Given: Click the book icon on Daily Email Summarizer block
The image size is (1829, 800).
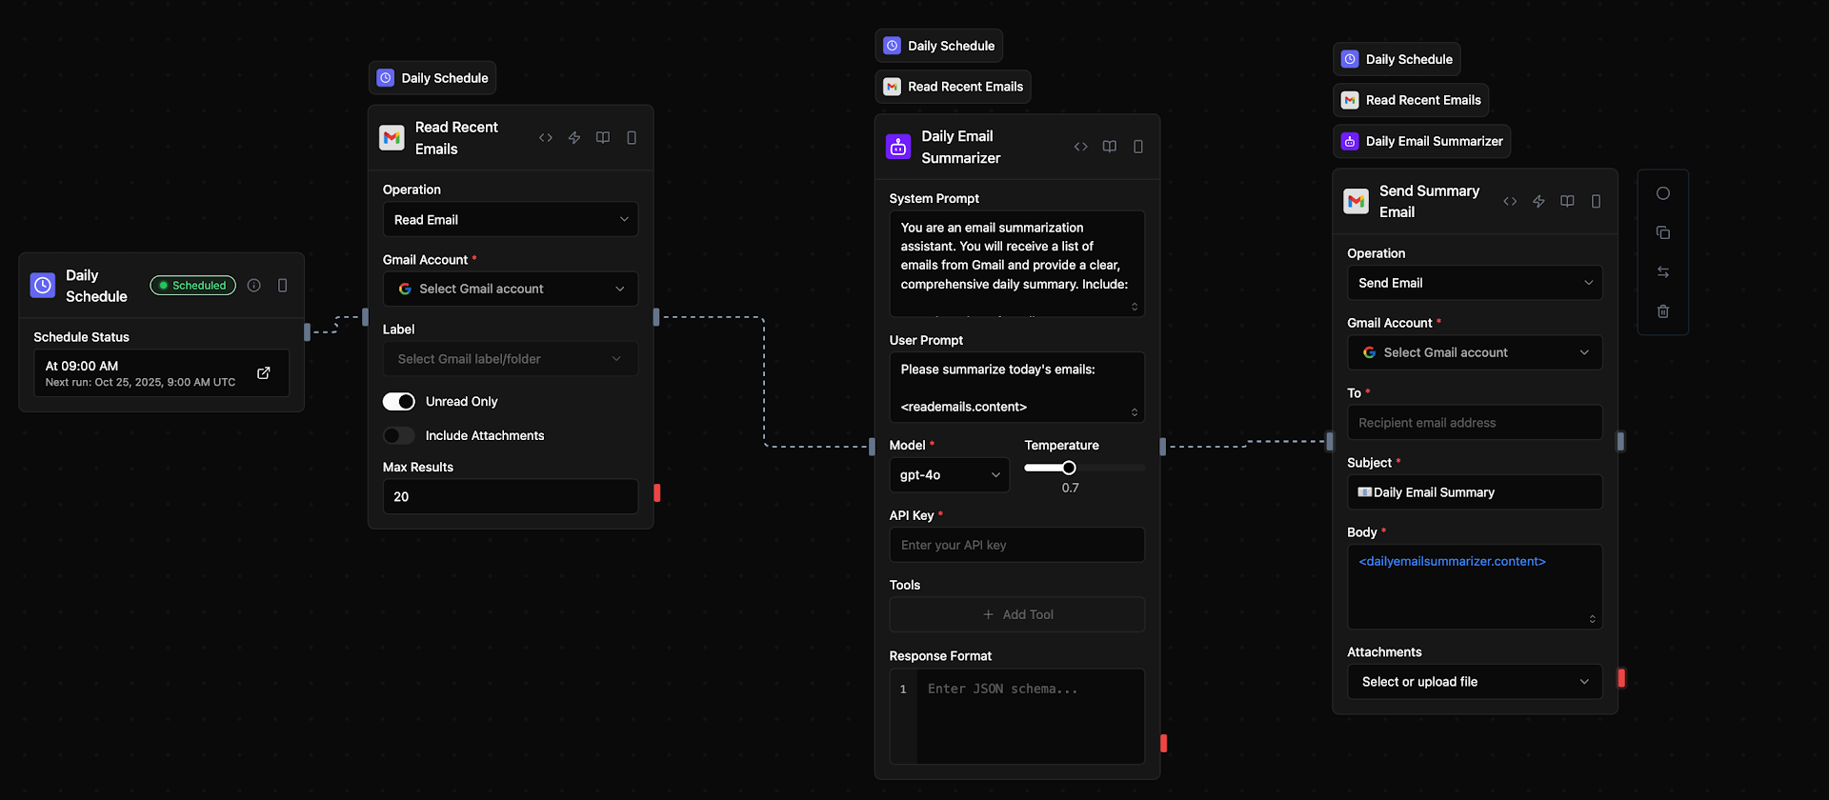Looking at the screenshot, I should tap(1110, 147).
